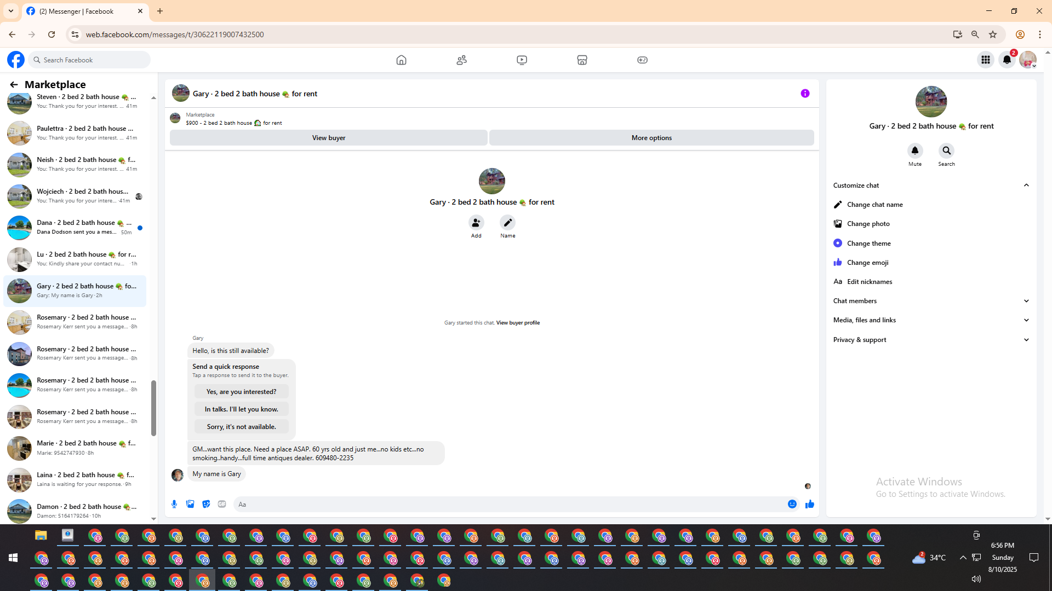Open the Windows Start menu
The image size is (1052, 591).
pos(13,558)
